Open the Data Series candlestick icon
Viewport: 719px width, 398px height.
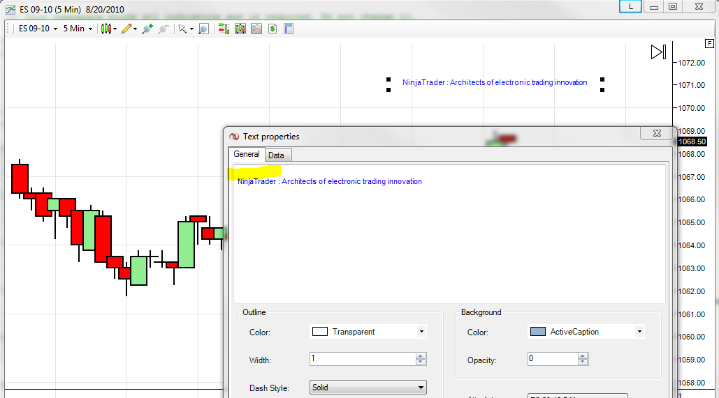(240, 29)
